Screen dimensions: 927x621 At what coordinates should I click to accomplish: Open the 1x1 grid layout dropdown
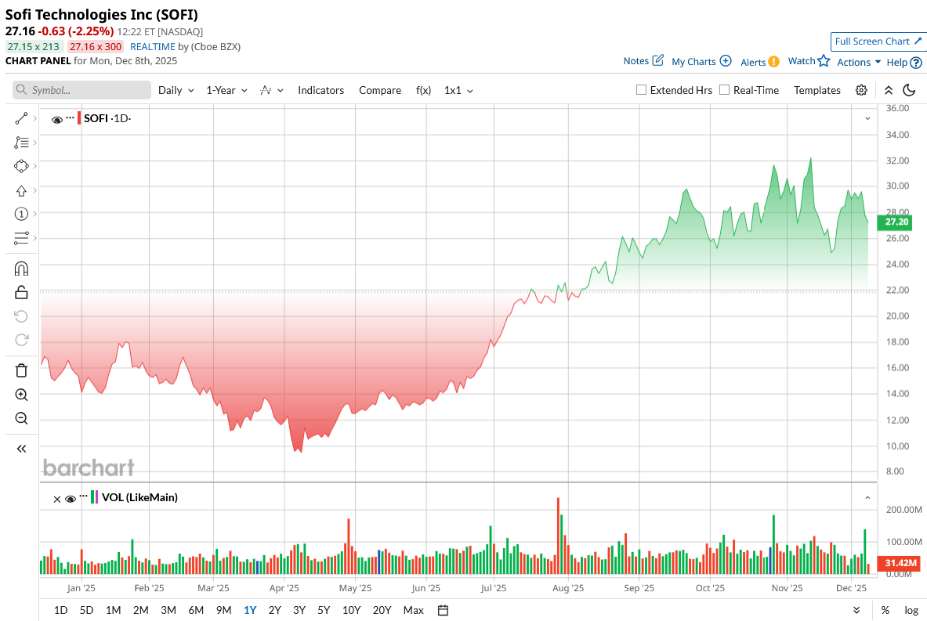[x=458, y=90]
